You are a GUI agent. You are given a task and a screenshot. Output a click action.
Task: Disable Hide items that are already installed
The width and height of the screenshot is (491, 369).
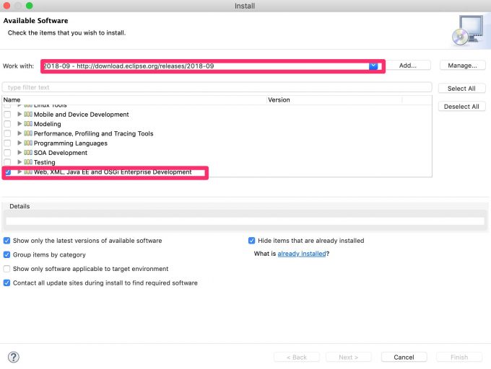click(x=252, y=241)
